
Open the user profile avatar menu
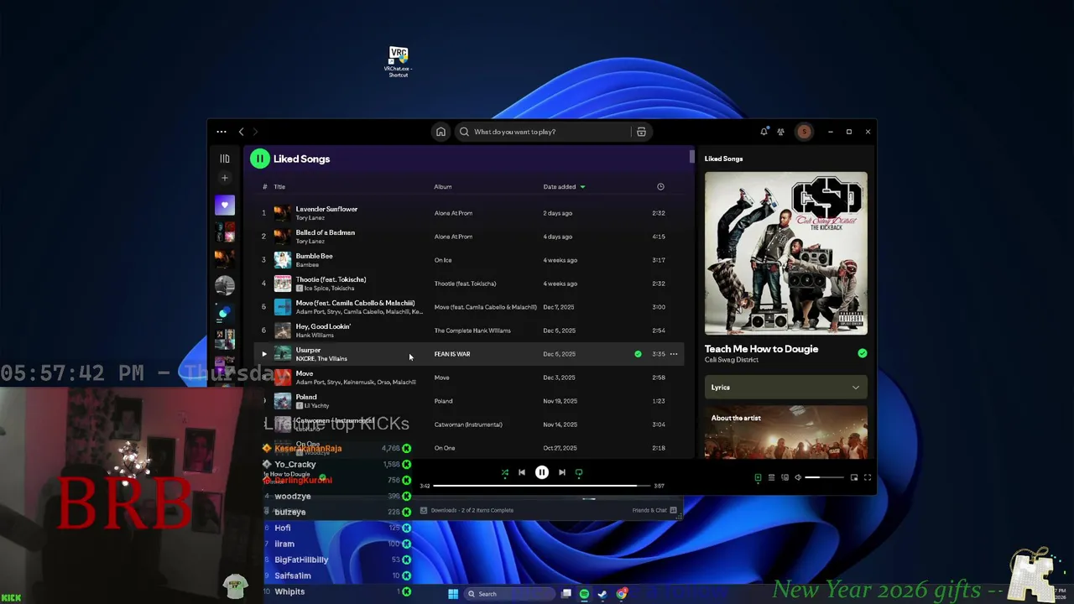(x=804, y=132)
